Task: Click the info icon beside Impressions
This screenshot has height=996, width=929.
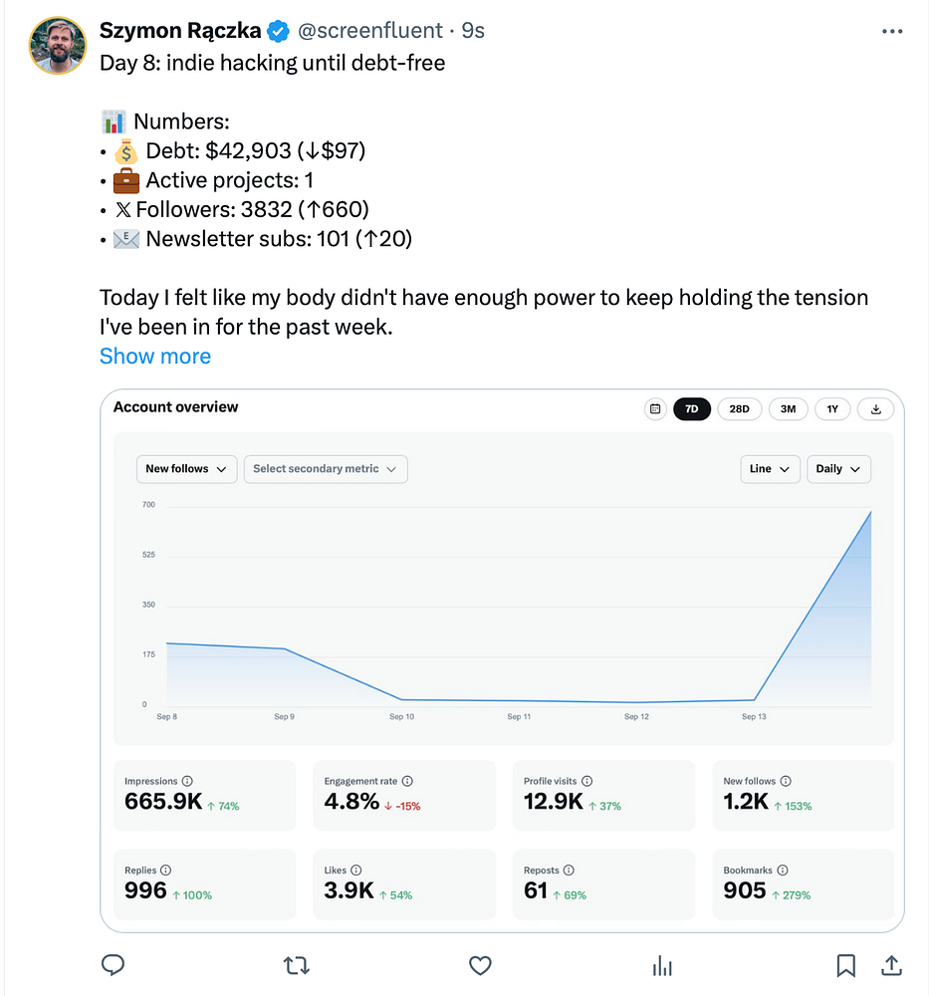Action: [x=187, y=782]
